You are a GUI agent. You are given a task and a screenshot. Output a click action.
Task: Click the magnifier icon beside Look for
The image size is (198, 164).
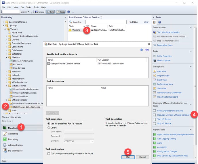71,22
